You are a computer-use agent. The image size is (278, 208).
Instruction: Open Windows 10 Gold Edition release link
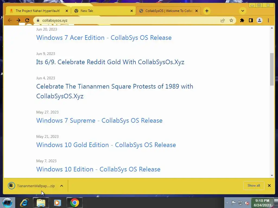click(106, 145)
